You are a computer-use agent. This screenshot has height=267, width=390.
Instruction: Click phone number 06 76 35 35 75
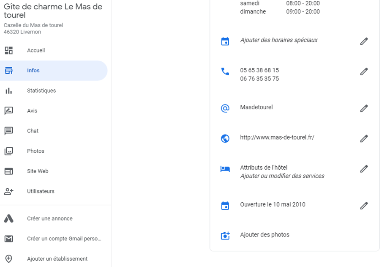coord(259,79)
